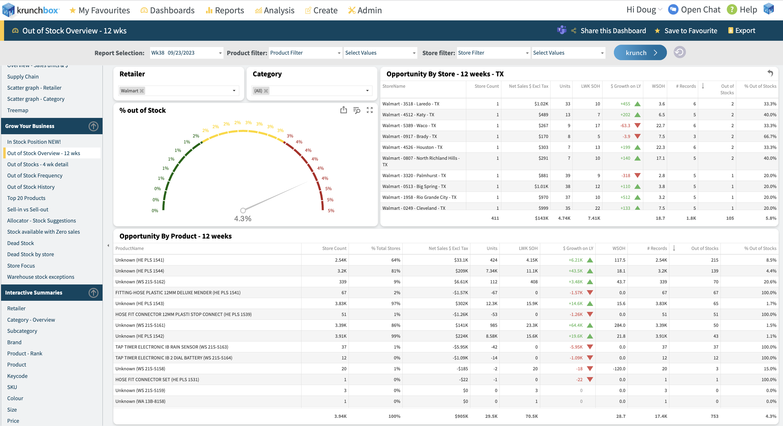Open the Report Selection week dropdown

coord(187,53)
